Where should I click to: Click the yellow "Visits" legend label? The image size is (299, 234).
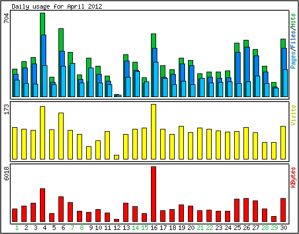click(x=293, y=115)
